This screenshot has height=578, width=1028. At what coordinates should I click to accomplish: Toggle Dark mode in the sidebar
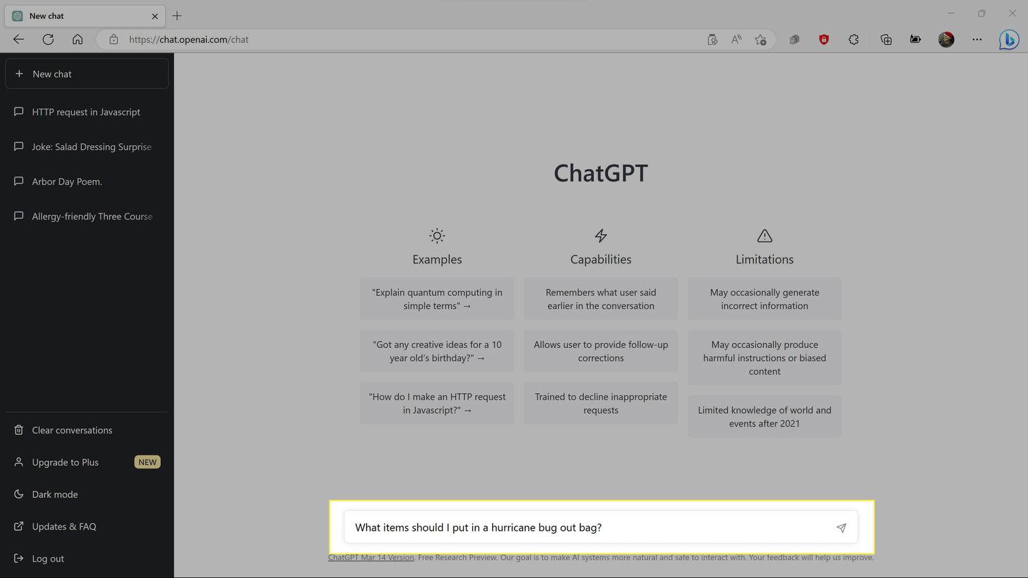55,494
